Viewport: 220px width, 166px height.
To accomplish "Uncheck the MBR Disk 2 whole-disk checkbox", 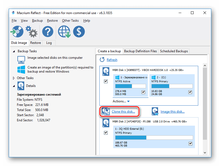I will pos(106,133).
